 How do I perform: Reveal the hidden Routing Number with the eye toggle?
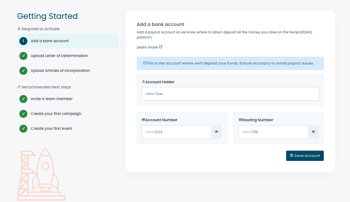(313, 132)
